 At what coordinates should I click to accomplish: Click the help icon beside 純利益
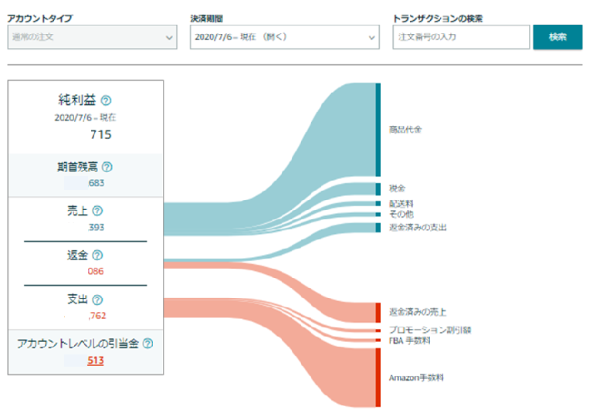[x=107, y=100]
